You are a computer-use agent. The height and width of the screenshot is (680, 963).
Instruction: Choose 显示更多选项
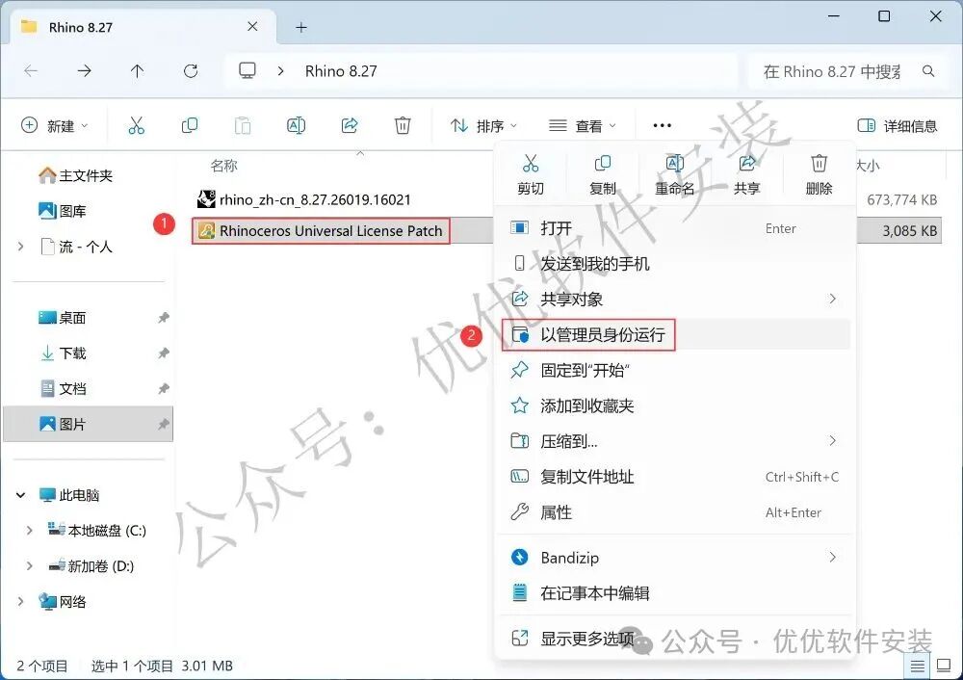pos(675,639)
